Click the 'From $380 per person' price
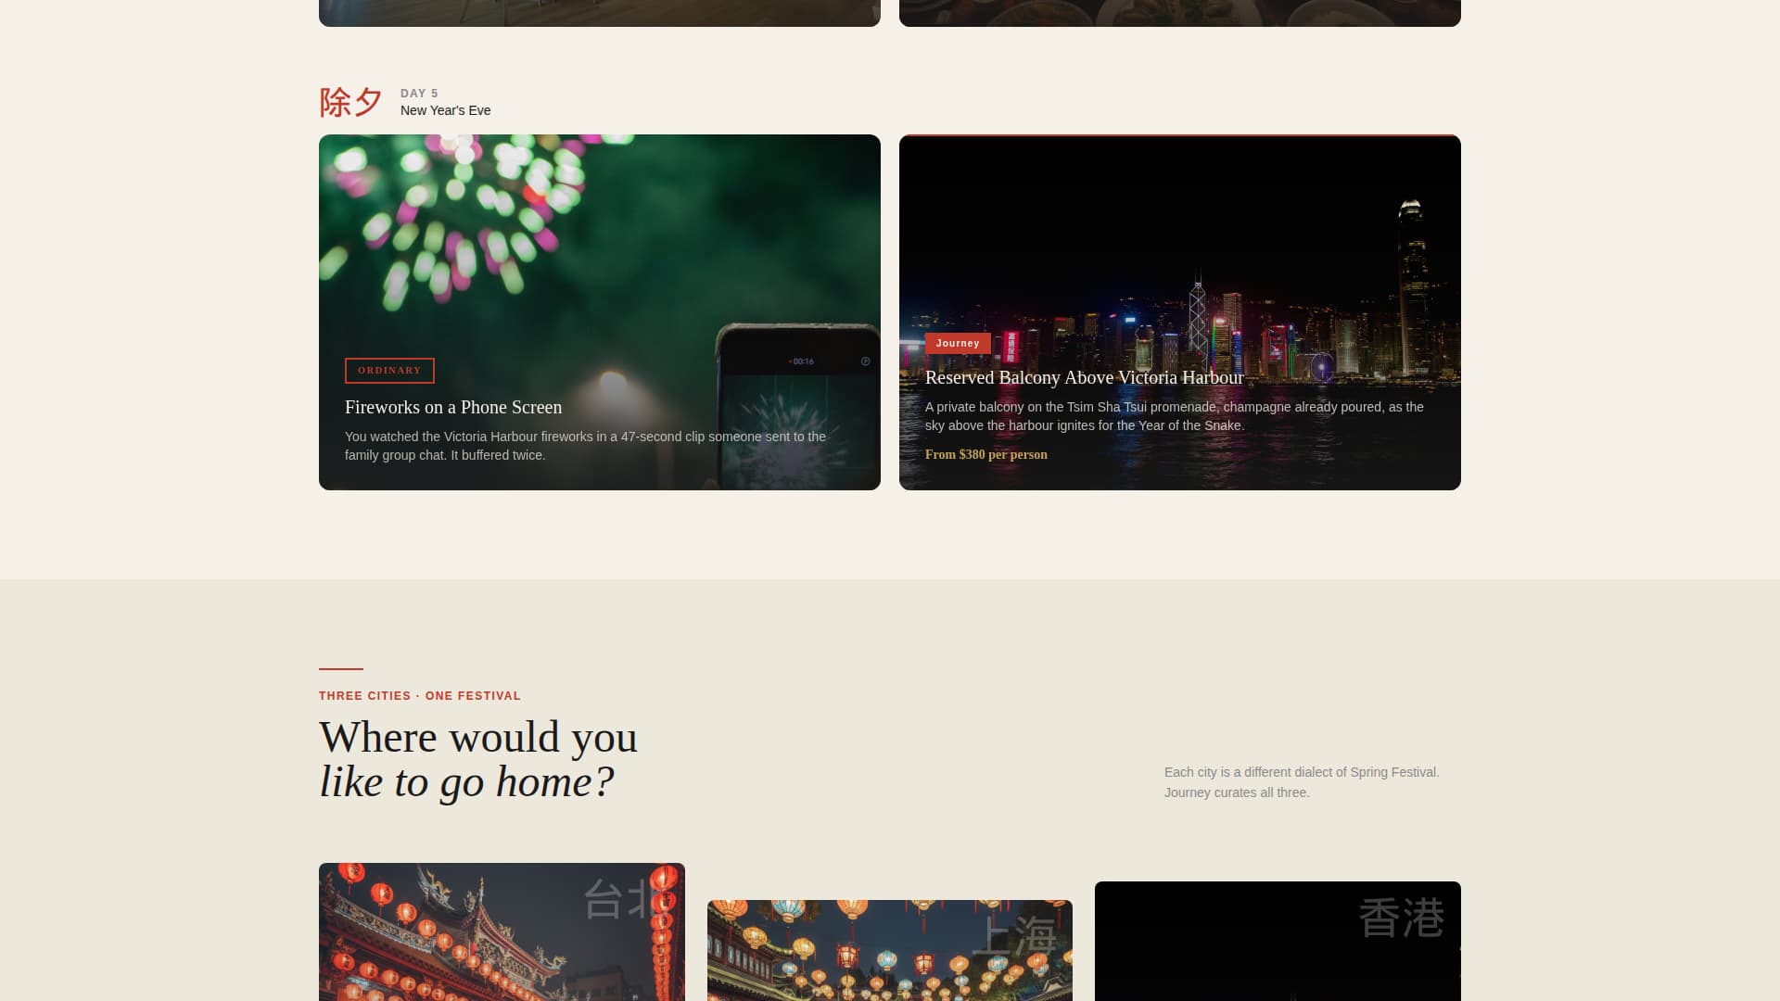This screenshot has width=1780, height=1001. tap(986, 454)
